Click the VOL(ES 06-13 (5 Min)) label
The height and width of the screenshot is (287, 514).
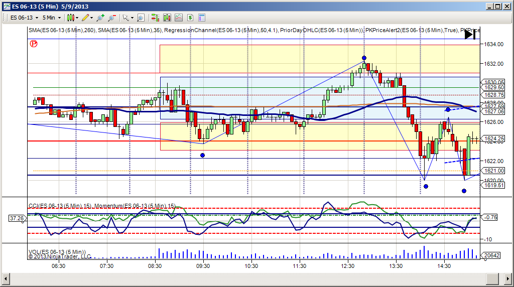point(57,251)
